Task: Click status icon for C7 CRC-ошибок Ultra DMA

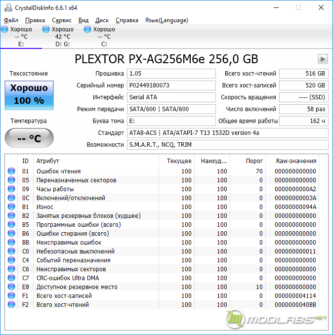Action: pos(11,278)
